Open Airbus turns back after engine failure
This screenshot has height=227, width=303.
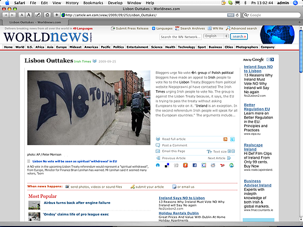(77, 203)
